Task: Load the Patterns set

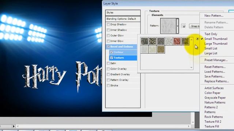Action: point(210,112)
